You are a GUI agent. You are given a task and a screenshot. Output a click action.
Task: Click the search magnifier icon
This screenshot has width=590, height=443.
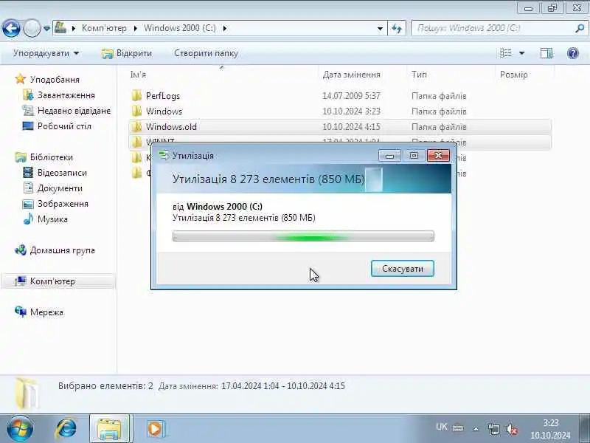pyautogui.click(x=580, y=28)
